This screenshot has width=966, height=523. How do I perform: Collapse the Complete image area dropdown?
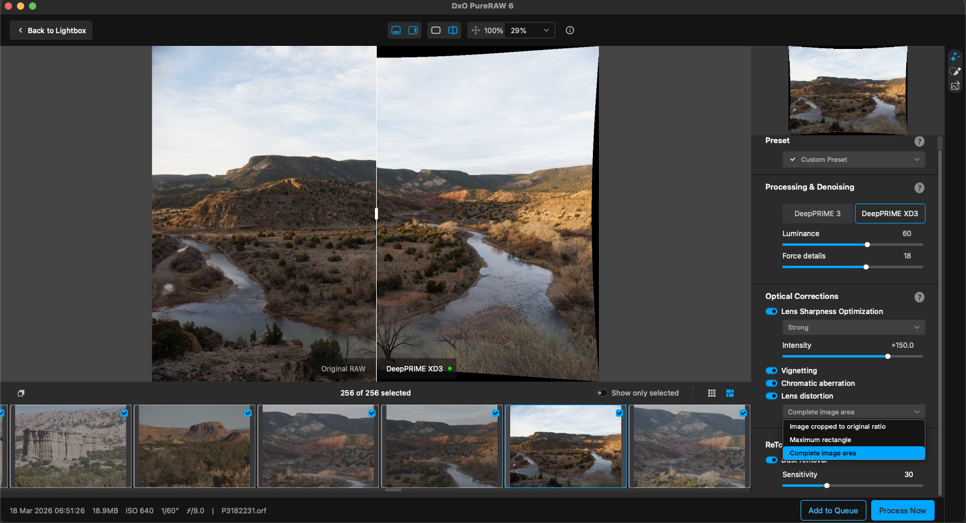854,412
